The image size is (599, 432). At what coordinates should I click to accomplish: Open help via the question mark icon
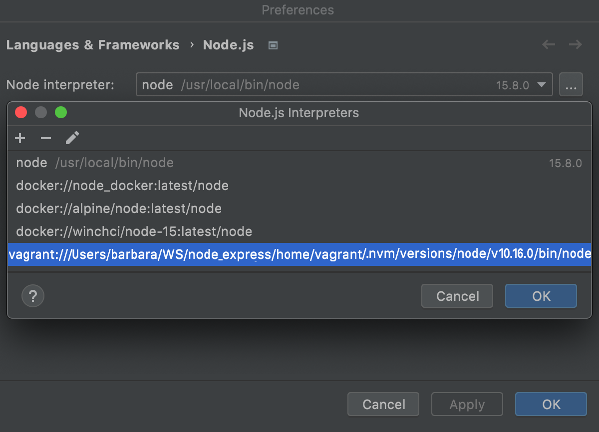[32, 296]
